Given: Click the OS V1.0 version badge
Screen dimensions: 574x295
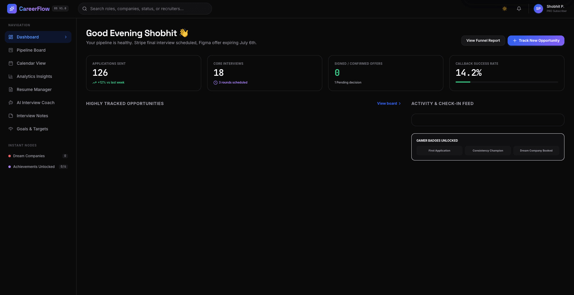Looking at the screenshot, I should pos(60,9).
